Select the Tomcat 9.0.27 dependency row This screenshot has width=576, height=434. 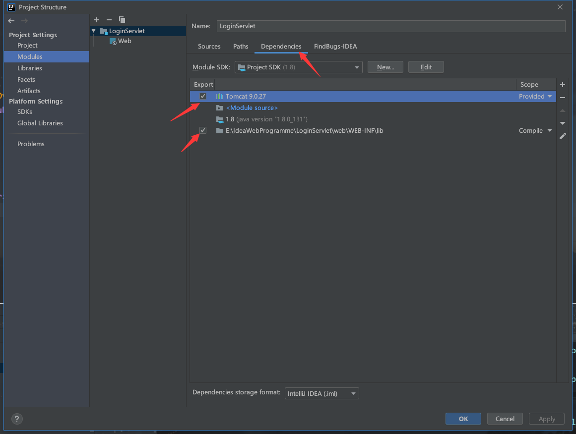tap(373, 97)
